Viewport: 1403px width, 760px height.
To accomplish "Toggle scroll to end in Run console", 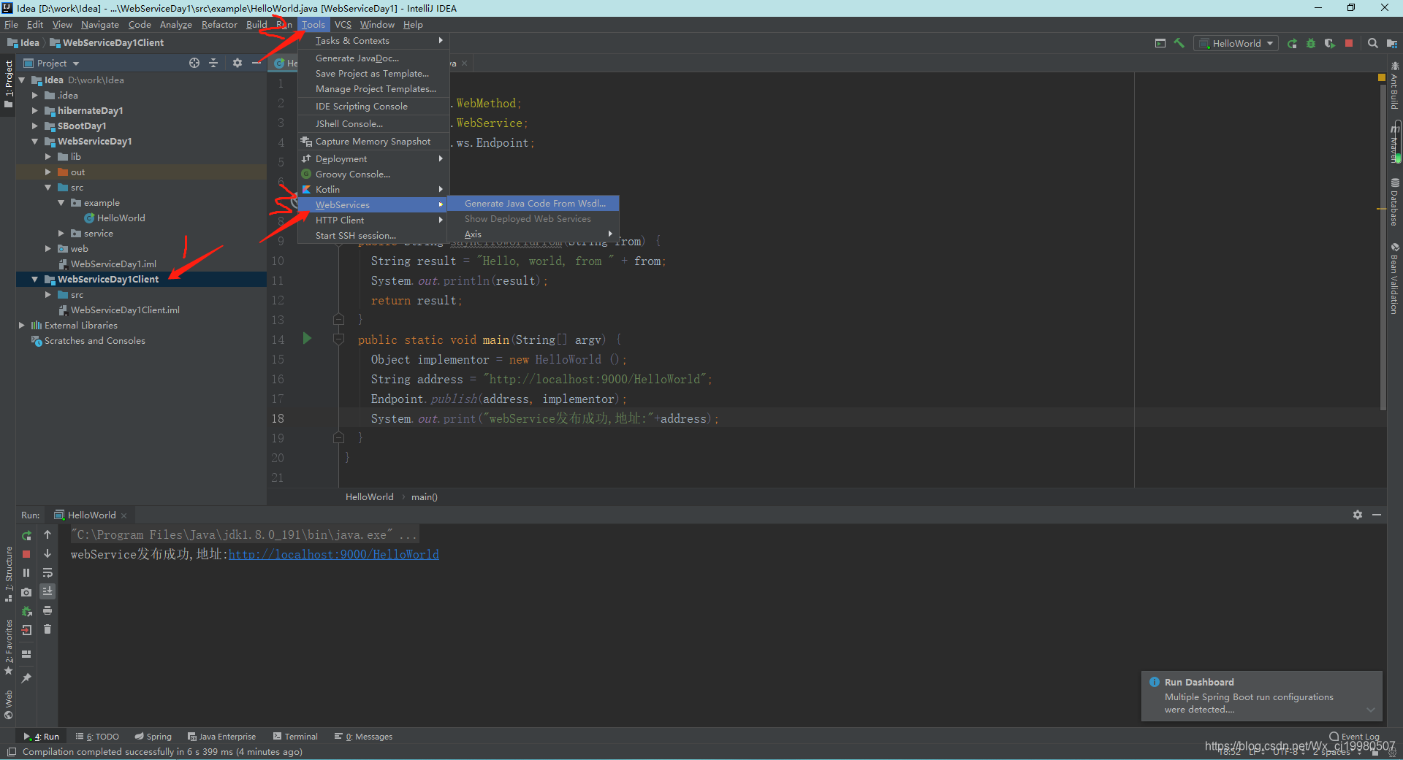I will click(x=47, y=591).
